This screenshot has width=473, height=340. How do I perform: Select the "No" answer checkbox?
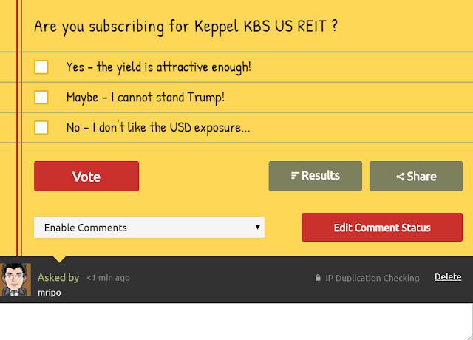click(41, 127)
